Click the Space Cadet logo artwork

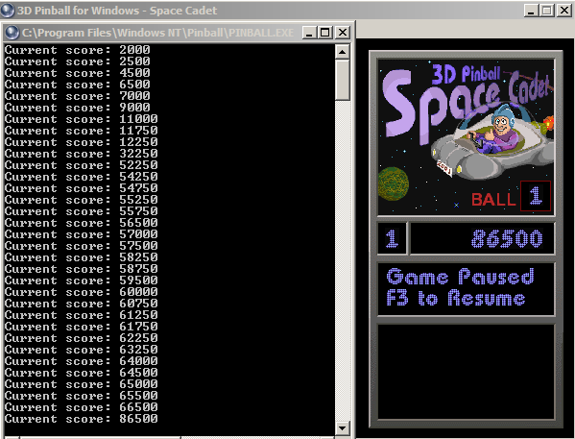point(466,137)
